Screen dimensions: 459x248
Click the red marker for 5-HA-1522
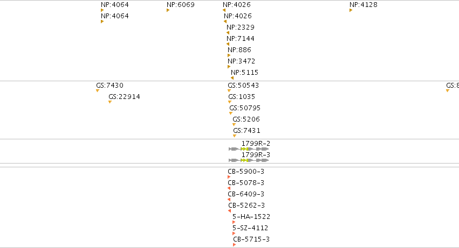(234, 222)
